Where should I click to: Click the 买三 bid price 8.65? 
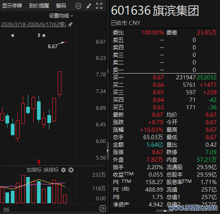pyautogui.click(x=158, y=92)
